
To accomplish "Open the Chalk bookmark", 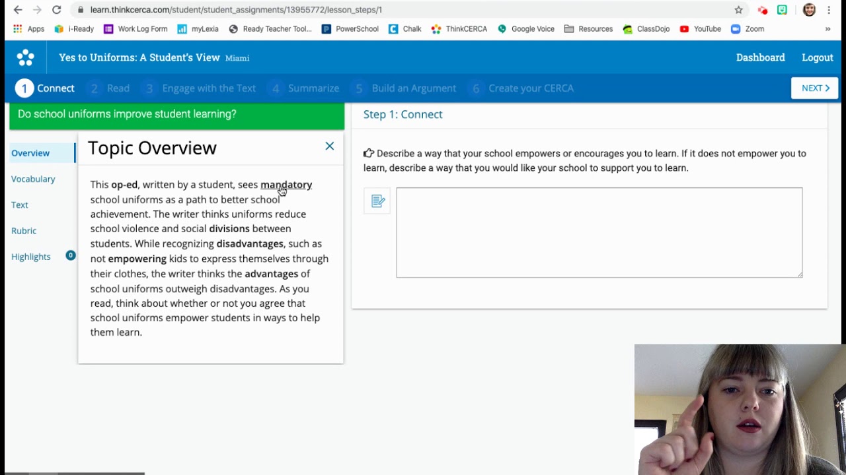I will (x=405, y=29).
